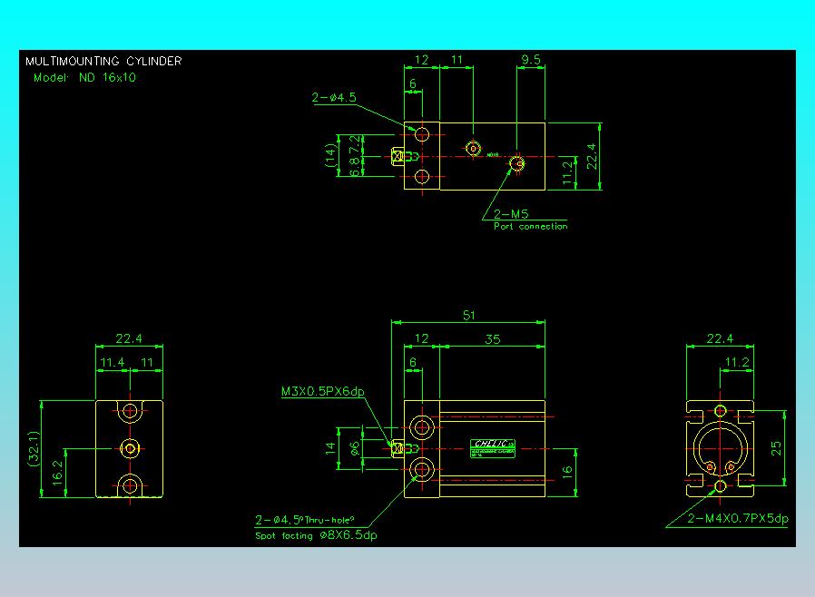
Task: Click the ø6 rod diameter dimension
Action: [x=354, y=448]
